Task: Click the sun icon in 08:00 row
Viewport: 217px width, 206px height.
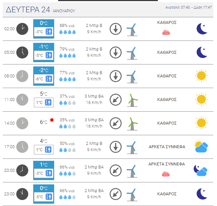Action: [201, 76]
